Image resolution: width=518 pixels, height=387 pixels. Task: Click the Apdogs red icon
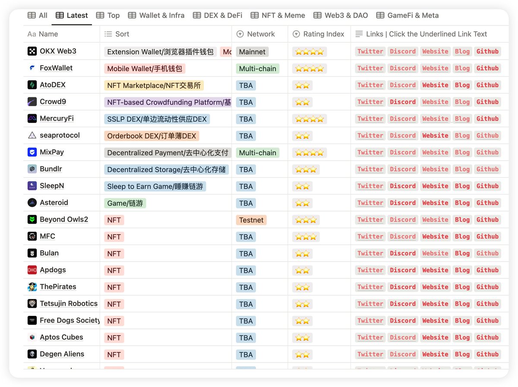[x=32, y=270]
